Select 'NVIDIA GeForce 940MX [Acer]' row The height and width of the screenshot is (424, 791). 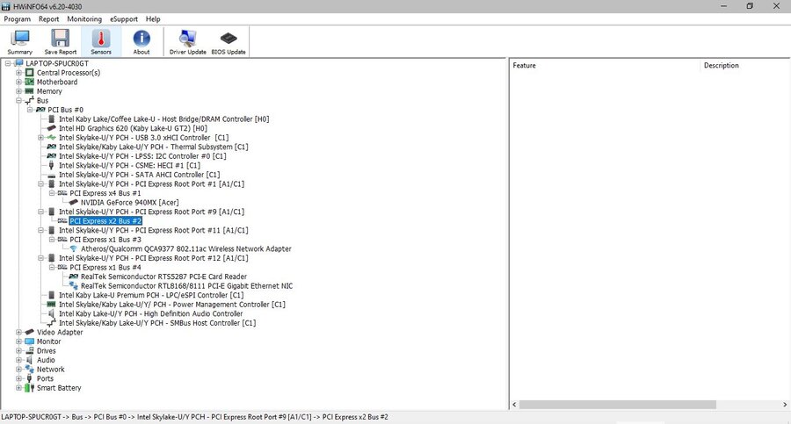tap(130, 202)
